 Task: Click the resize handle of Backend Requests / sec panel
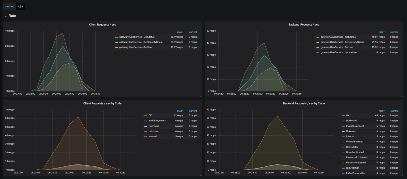coord(402,96)
